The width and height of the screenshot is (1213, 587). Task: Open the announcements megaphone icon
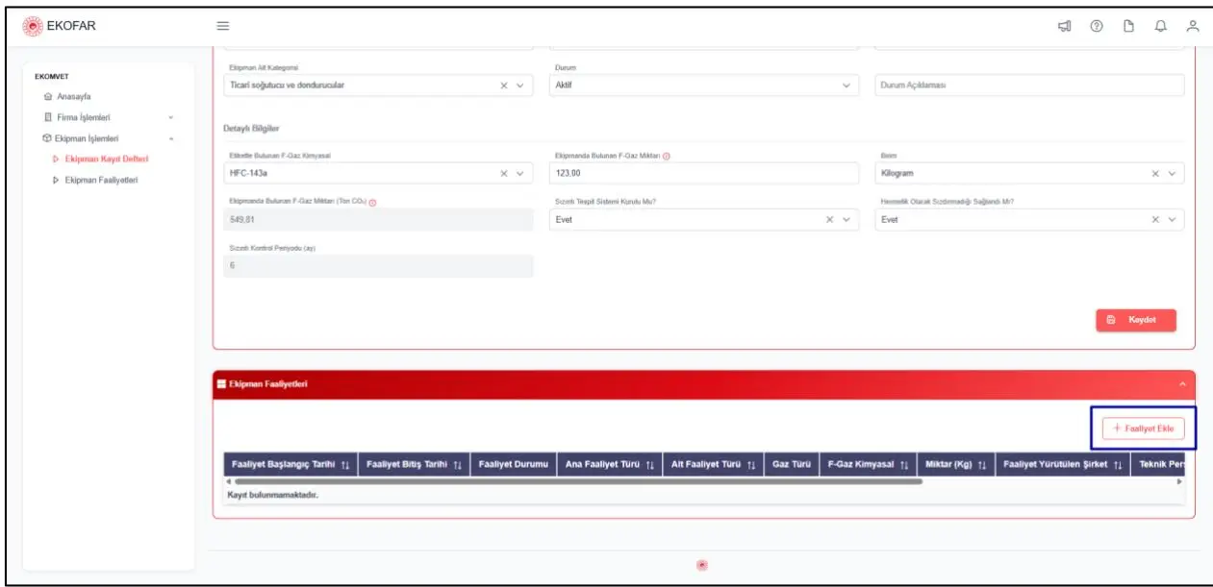coord(1065,26)
